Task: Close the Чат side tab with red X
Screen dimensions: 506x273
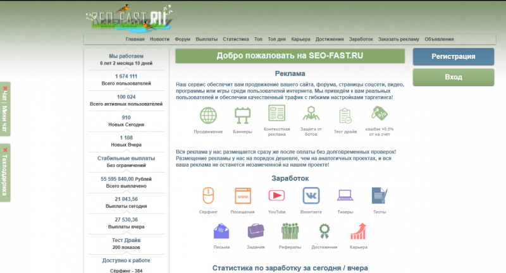Action: click(5, 88)
